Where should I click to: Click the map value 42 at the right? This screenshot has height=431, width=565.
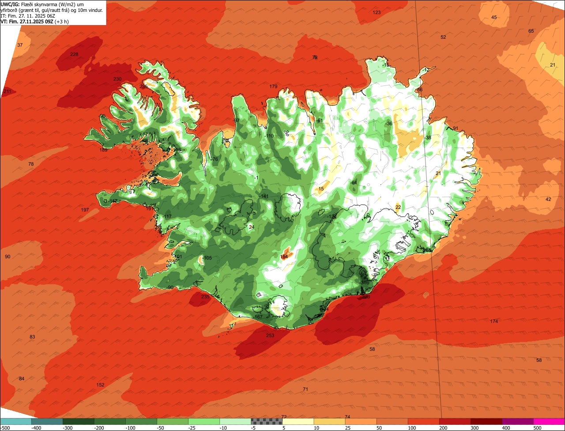tap(549, 199)
